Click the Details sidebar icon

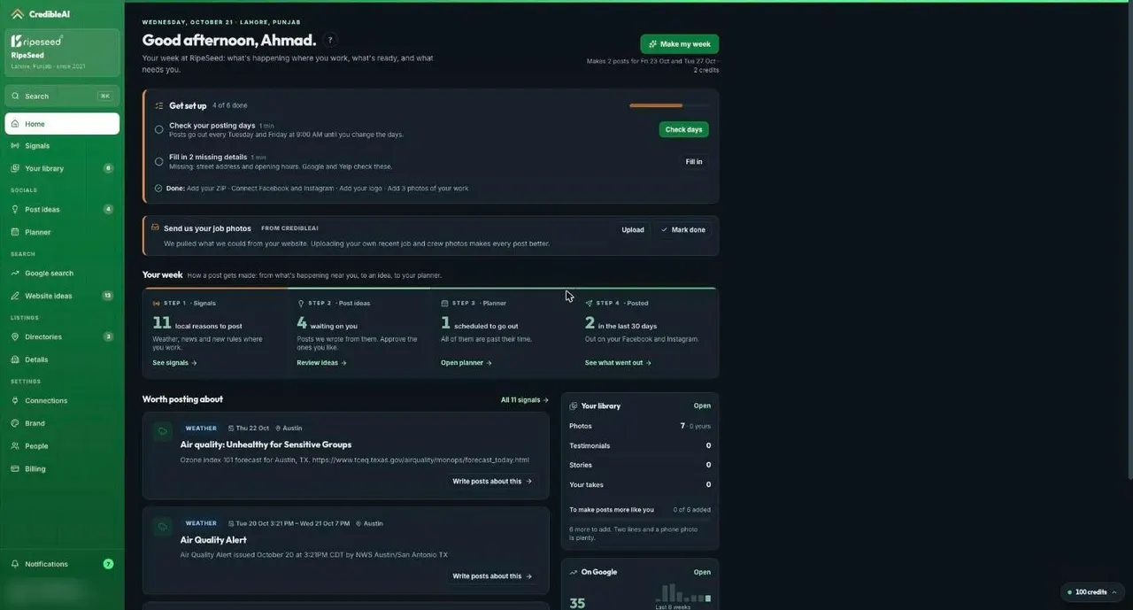pos(16,359)
